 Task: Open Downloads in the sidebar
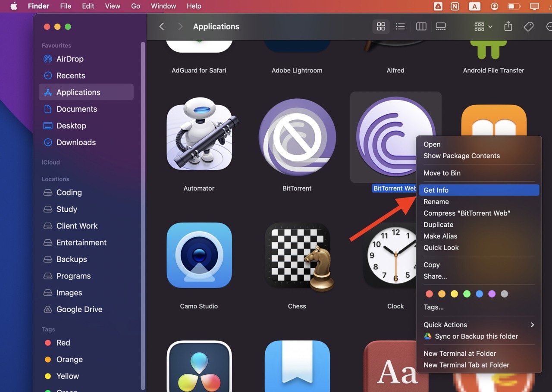tap(86, 142)
